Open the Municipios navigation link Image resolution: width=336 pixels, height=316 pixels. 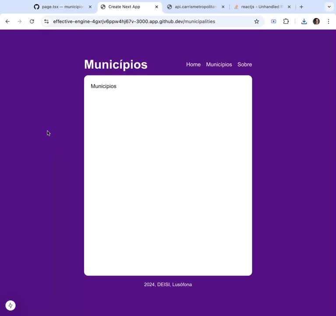click(219, 65)
